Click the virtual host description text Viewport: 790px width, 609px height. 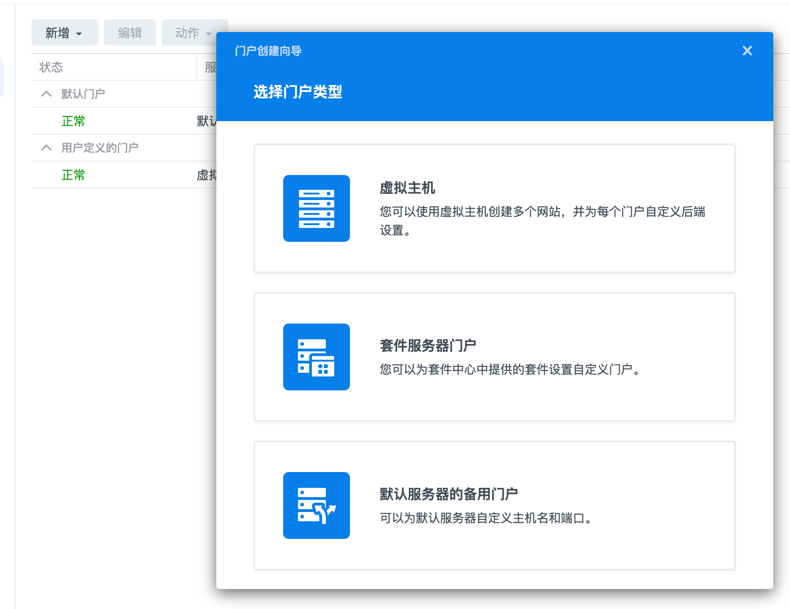542,221
